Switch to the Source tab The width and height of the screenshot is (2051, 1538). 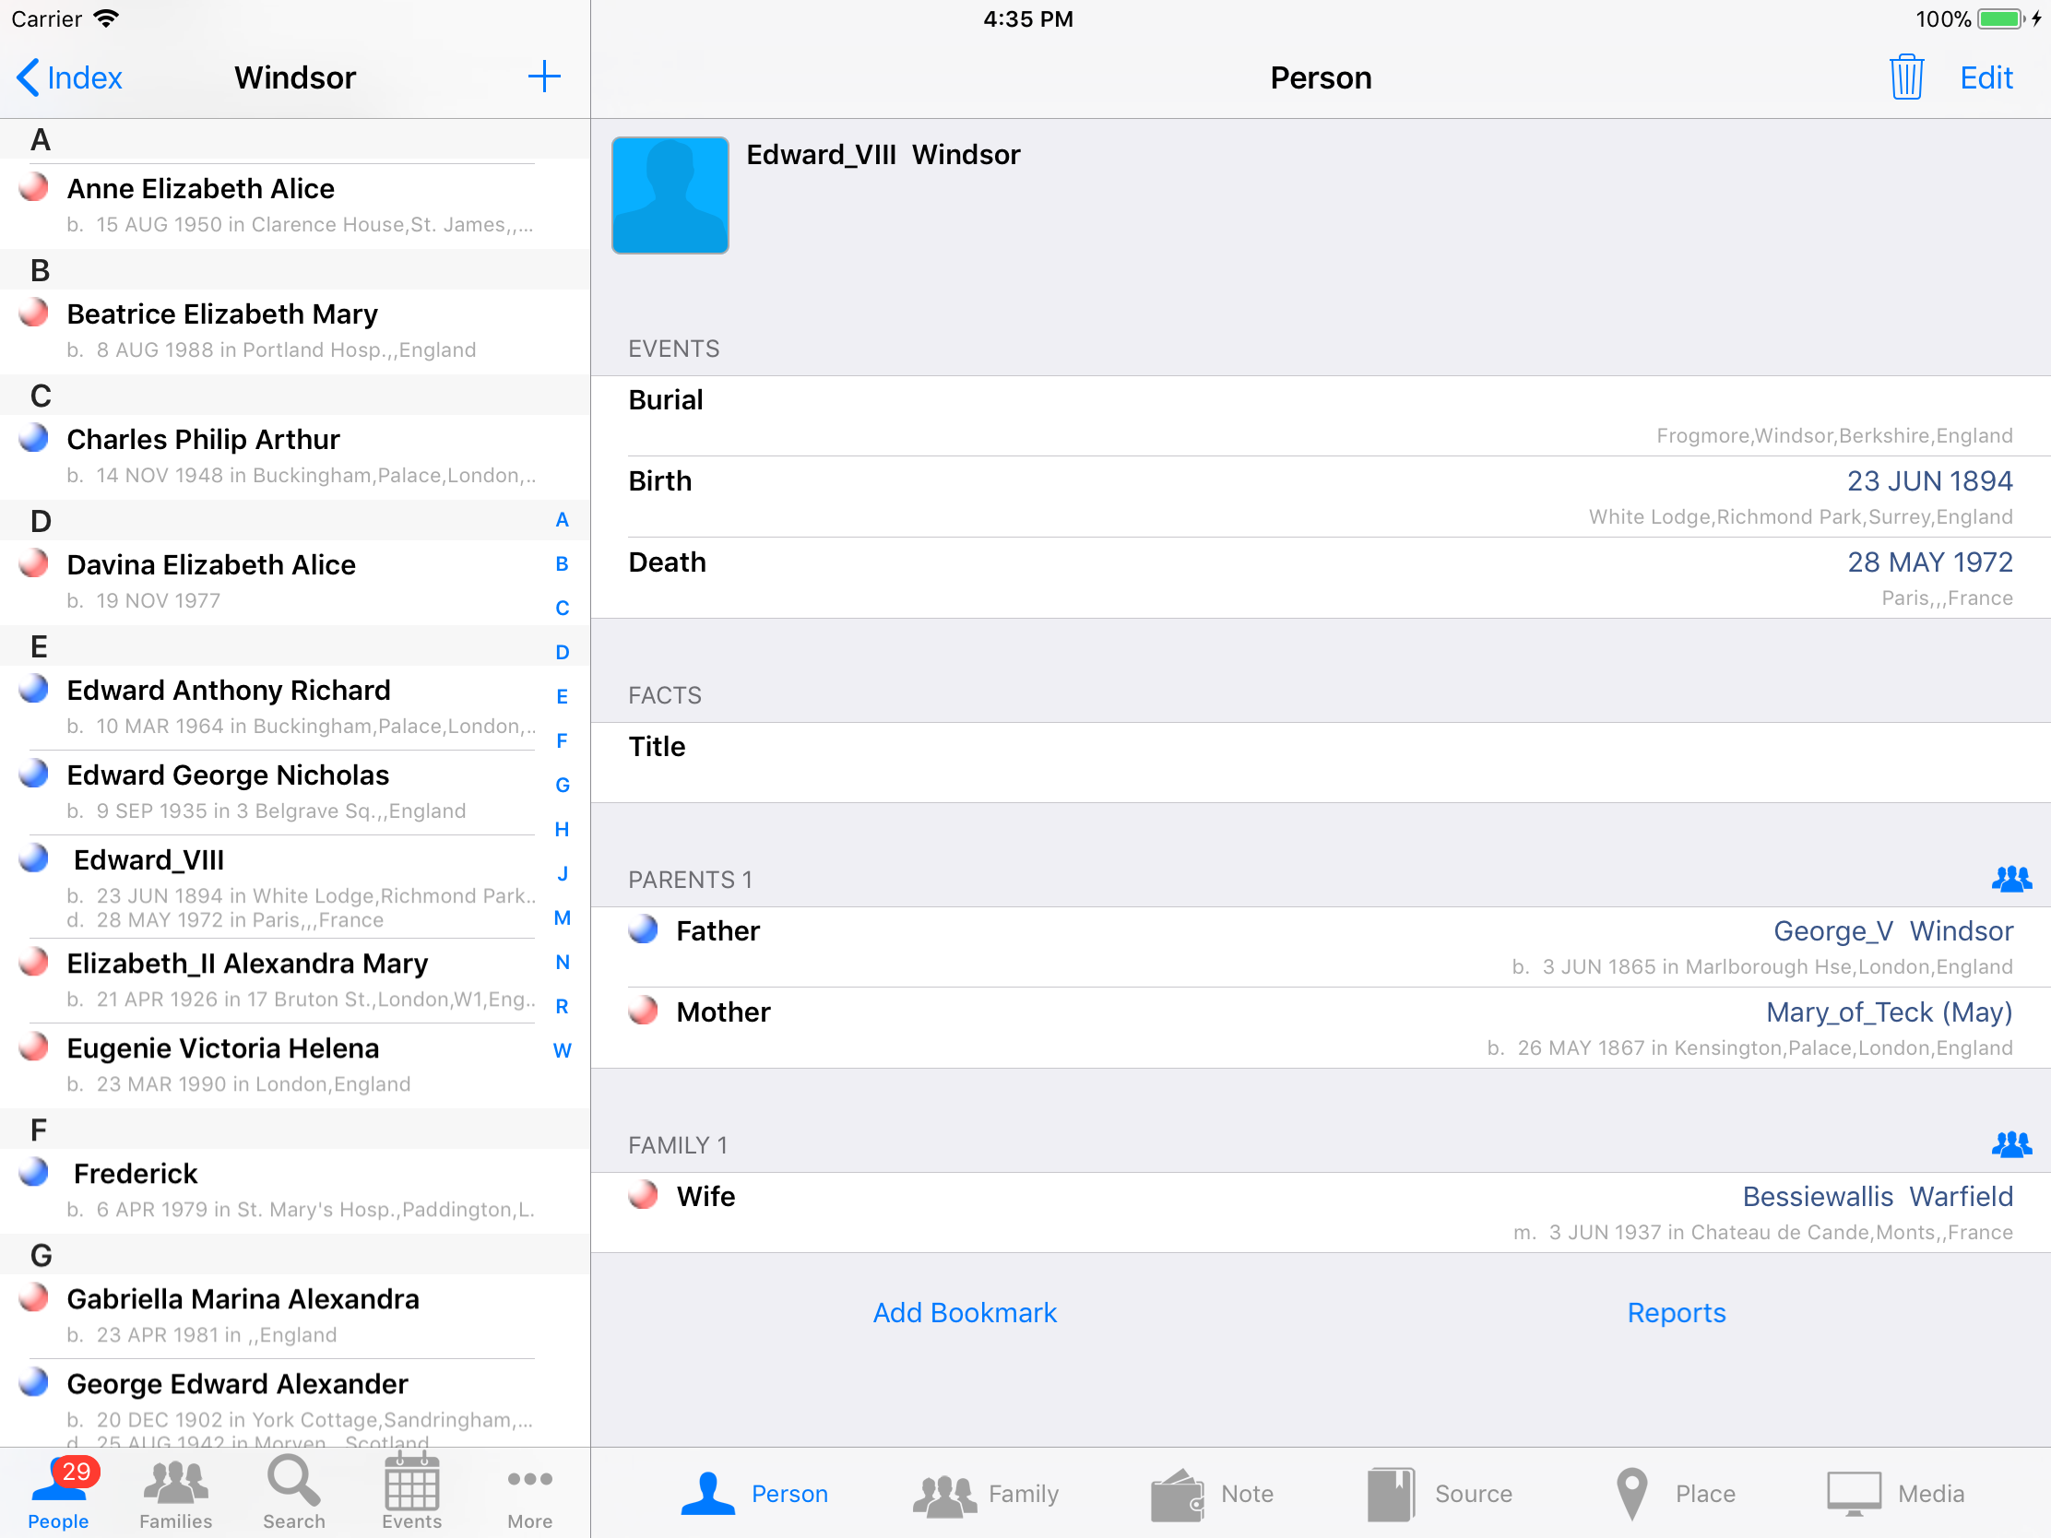pos(1439,1494)
